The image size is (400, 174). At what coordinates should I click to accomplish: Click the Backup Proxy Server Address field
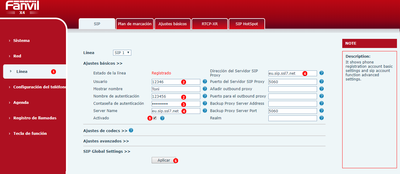pyautogui.click(x=293, y=104)
